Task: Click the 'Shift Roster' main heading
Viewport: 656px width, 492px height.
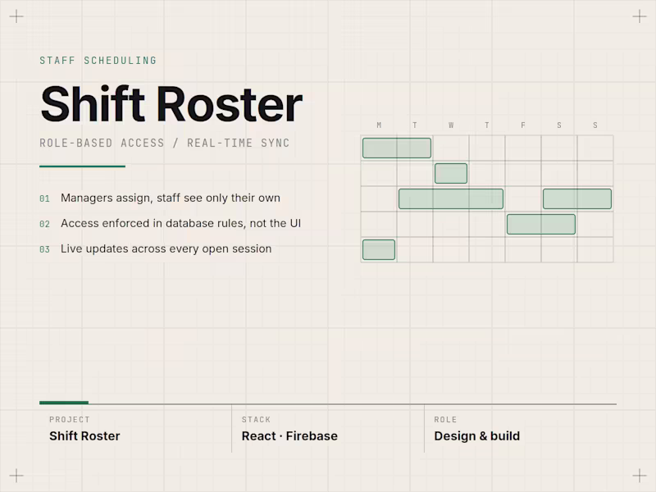Action: pyautogui.click(x=171, y=104)
